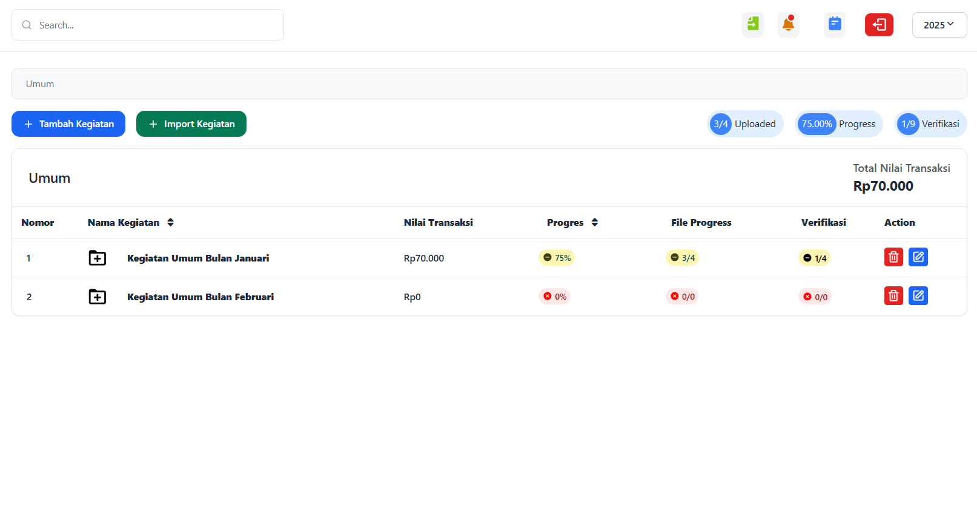Click the Rp70.000 transaction value in Januari row
The width and height of the screenshot is (977, 523).
(x=424, y=258)
